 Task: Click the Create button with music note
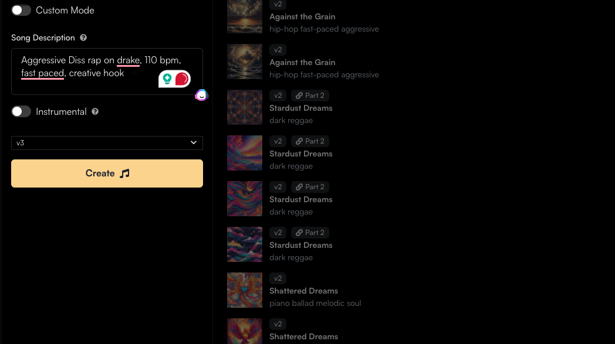coord(107,173)
